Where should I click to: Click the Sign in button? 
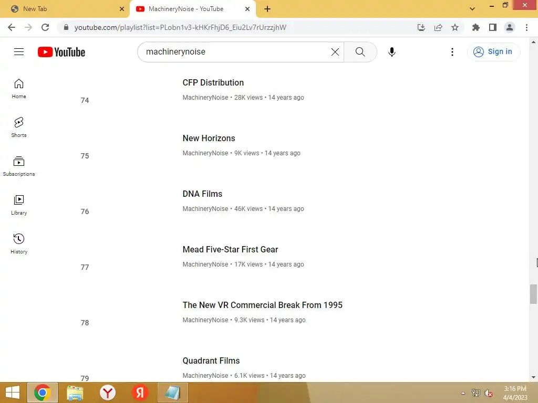click(x=493, y=52)
